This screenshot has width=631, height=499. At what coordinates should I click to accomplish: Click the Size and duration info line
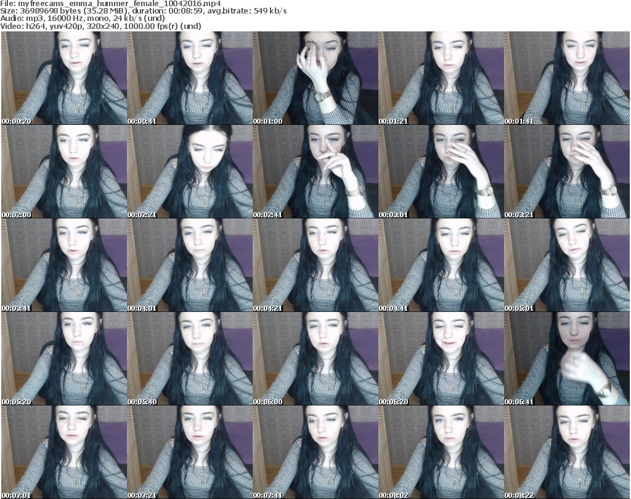(x=144, y=11)
